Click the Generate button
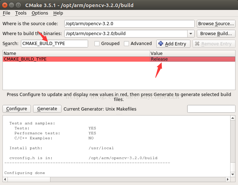Viewport: 238px width, 185px height. click(47, 109)
